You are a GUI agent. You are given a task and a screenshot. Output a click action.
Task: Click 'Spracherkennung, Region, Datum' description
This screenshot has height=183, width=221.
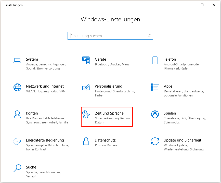point(113,120)
